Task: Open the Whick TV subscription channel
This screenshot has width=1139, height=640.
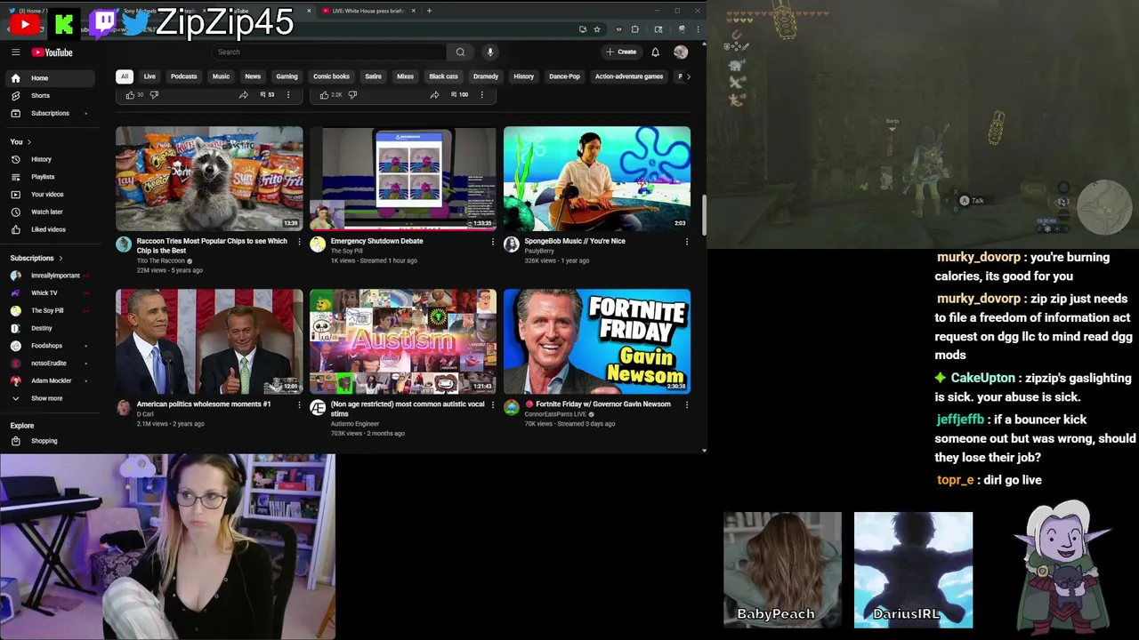Action: coord(51,293)
